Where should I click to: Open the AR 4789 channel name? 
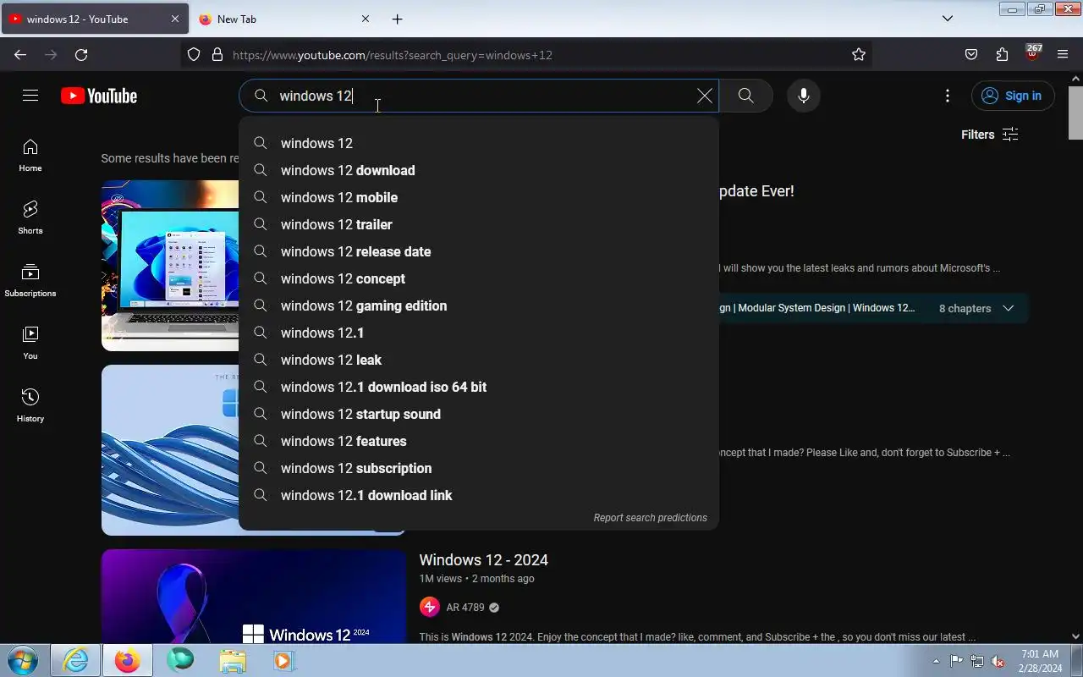[465, 608]
